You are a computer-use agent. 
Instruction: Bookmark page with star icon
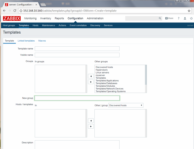click(189, 11)
